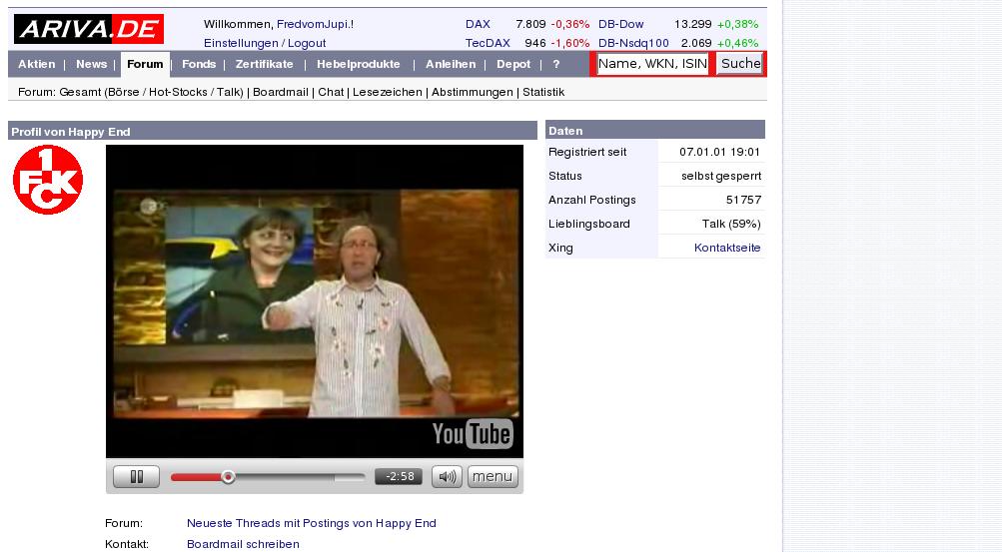The width and height of the screenshot is (1002, 552).
Task: Open the video player menu button
Action: (x=493, y=477)
